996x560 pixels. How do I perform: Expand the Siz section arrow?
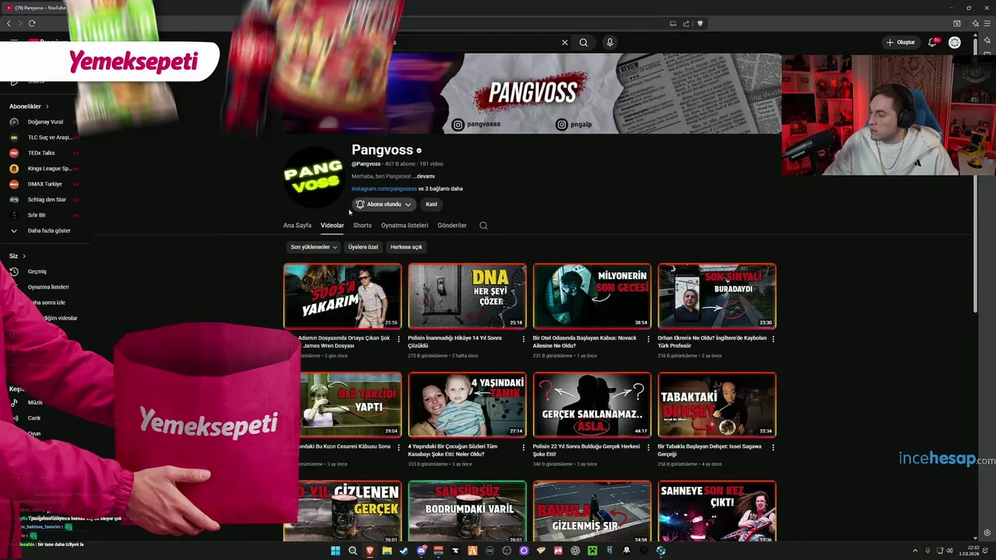coord(24,256)
